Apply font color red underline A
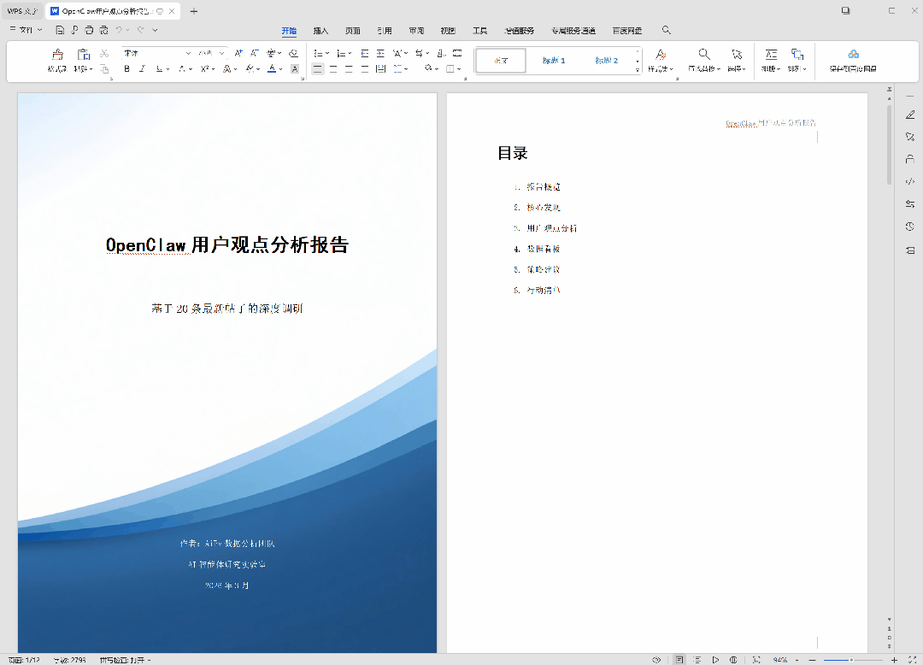 (272, 69)
